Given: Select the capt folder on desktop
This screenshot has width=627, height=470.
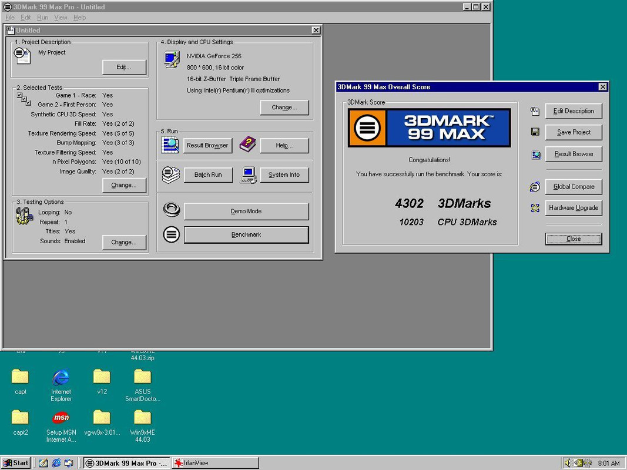Looking at the screenshot, I should tap(20, 382).
